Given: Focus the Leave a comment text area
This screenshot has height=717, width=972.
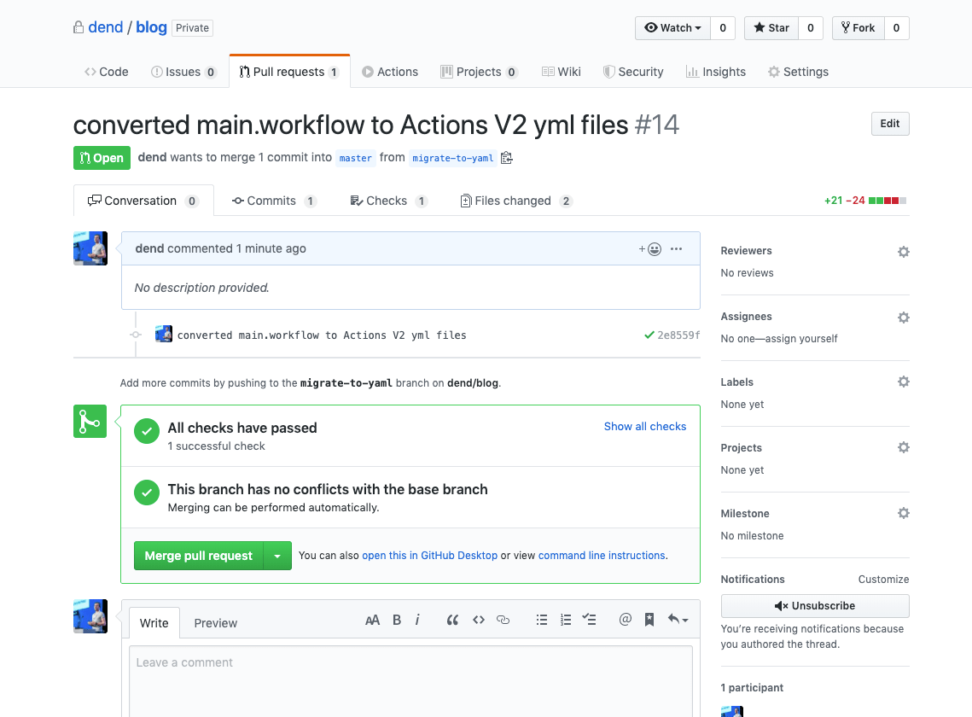Looking at the screenshot, I should (410, 682).
